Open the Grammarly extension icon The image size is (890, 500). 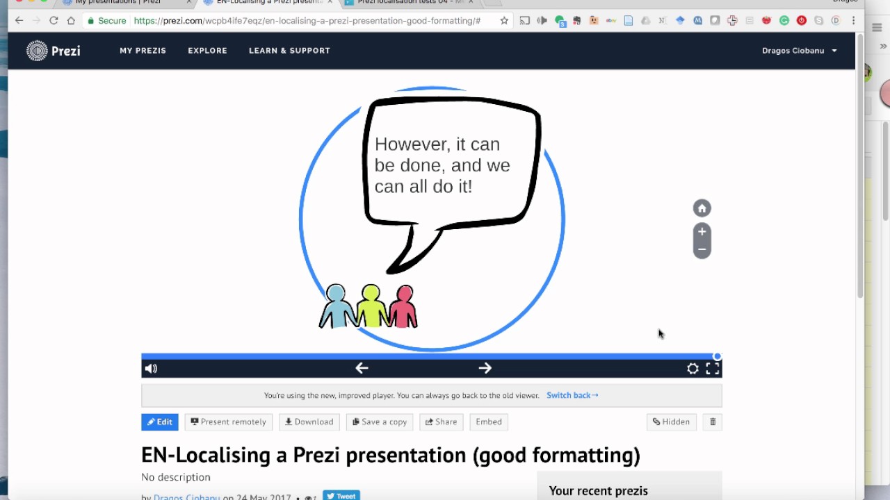point(784,21)
